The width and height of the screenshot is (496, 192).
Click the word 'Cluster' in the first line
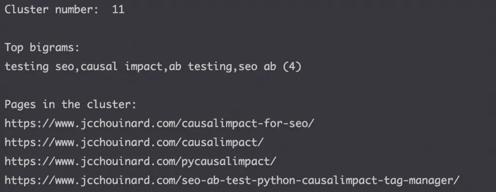point(27,9)
